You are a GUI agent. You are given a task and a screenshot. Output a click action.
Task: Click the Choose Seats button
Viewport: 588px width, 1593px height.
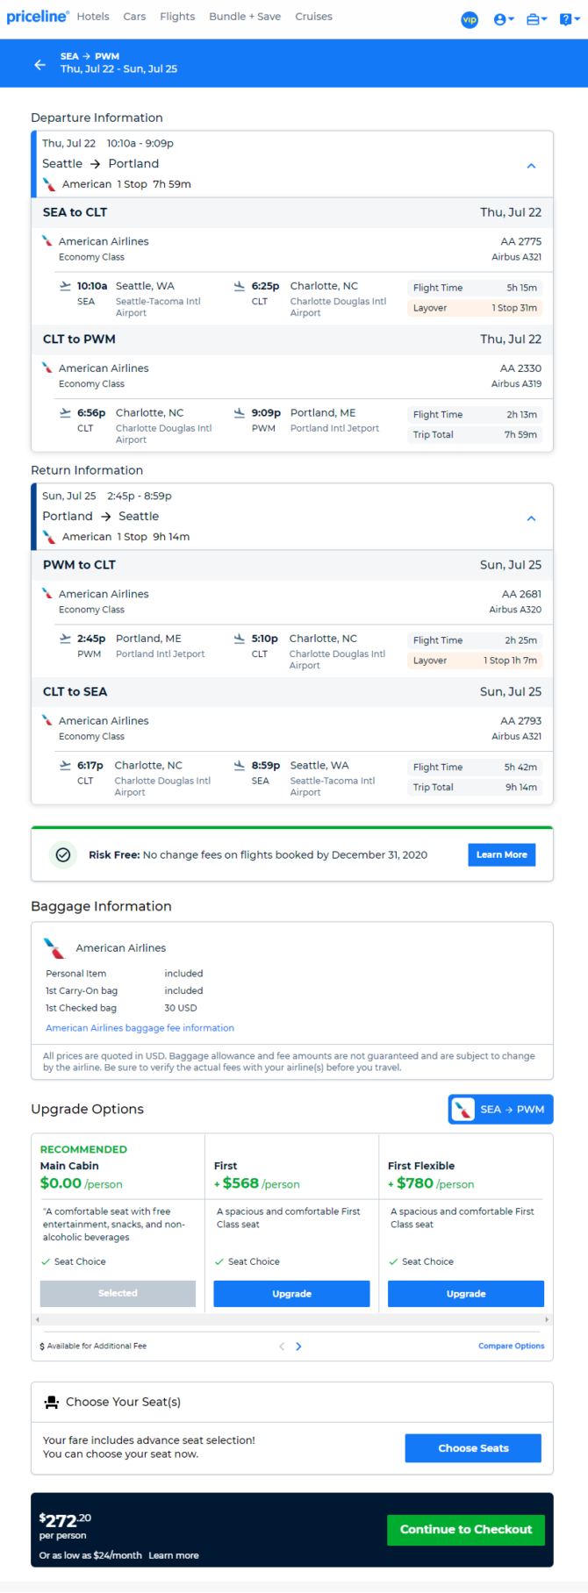click(473, 1448)
